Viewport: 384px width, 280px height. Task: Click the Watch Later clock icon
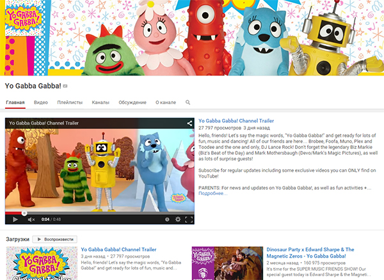[166, 219]
